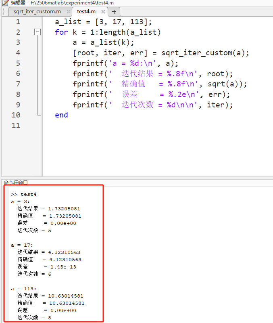The height and width of the screenshot is (323, 273).
Task: Click '误差 = 1.45e-13' output line
Action: pos(47,267)
